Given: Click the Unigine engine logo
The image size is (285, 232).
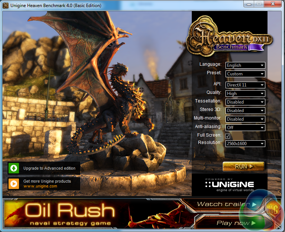Looking at the screenshot, I should [230, 185].
